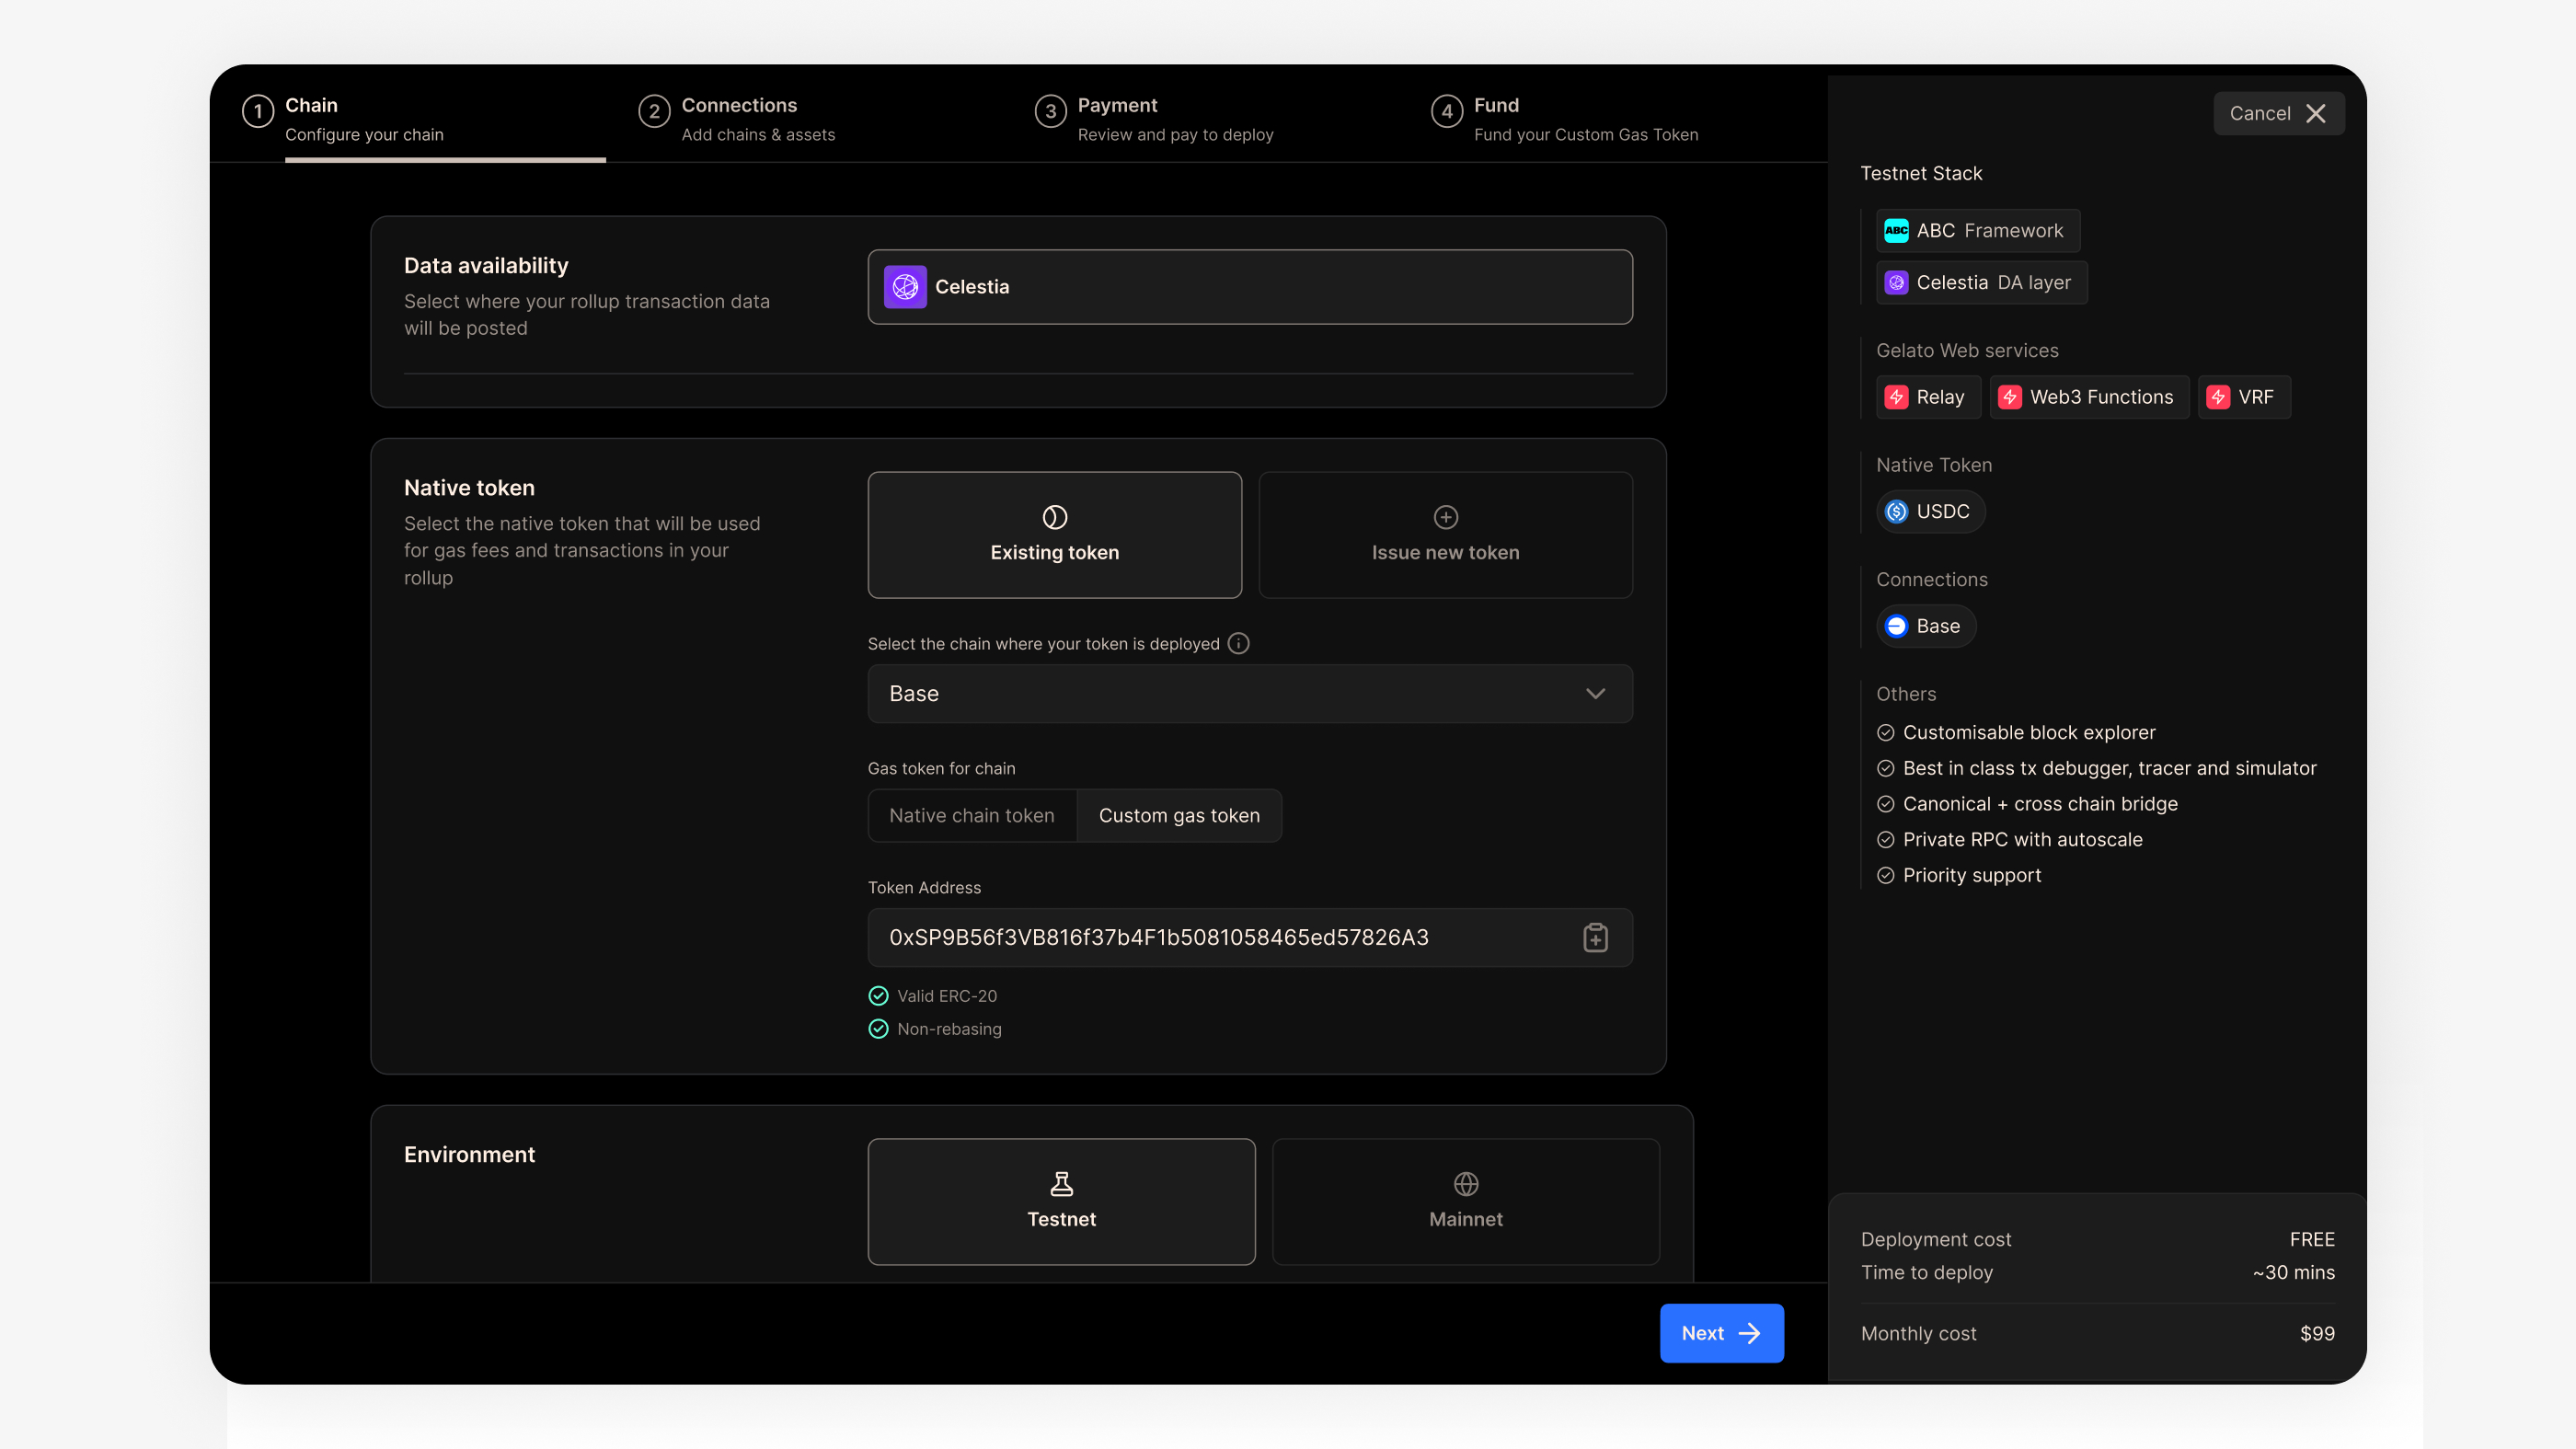Click the VRF service icon

[x=2219, y=397]
